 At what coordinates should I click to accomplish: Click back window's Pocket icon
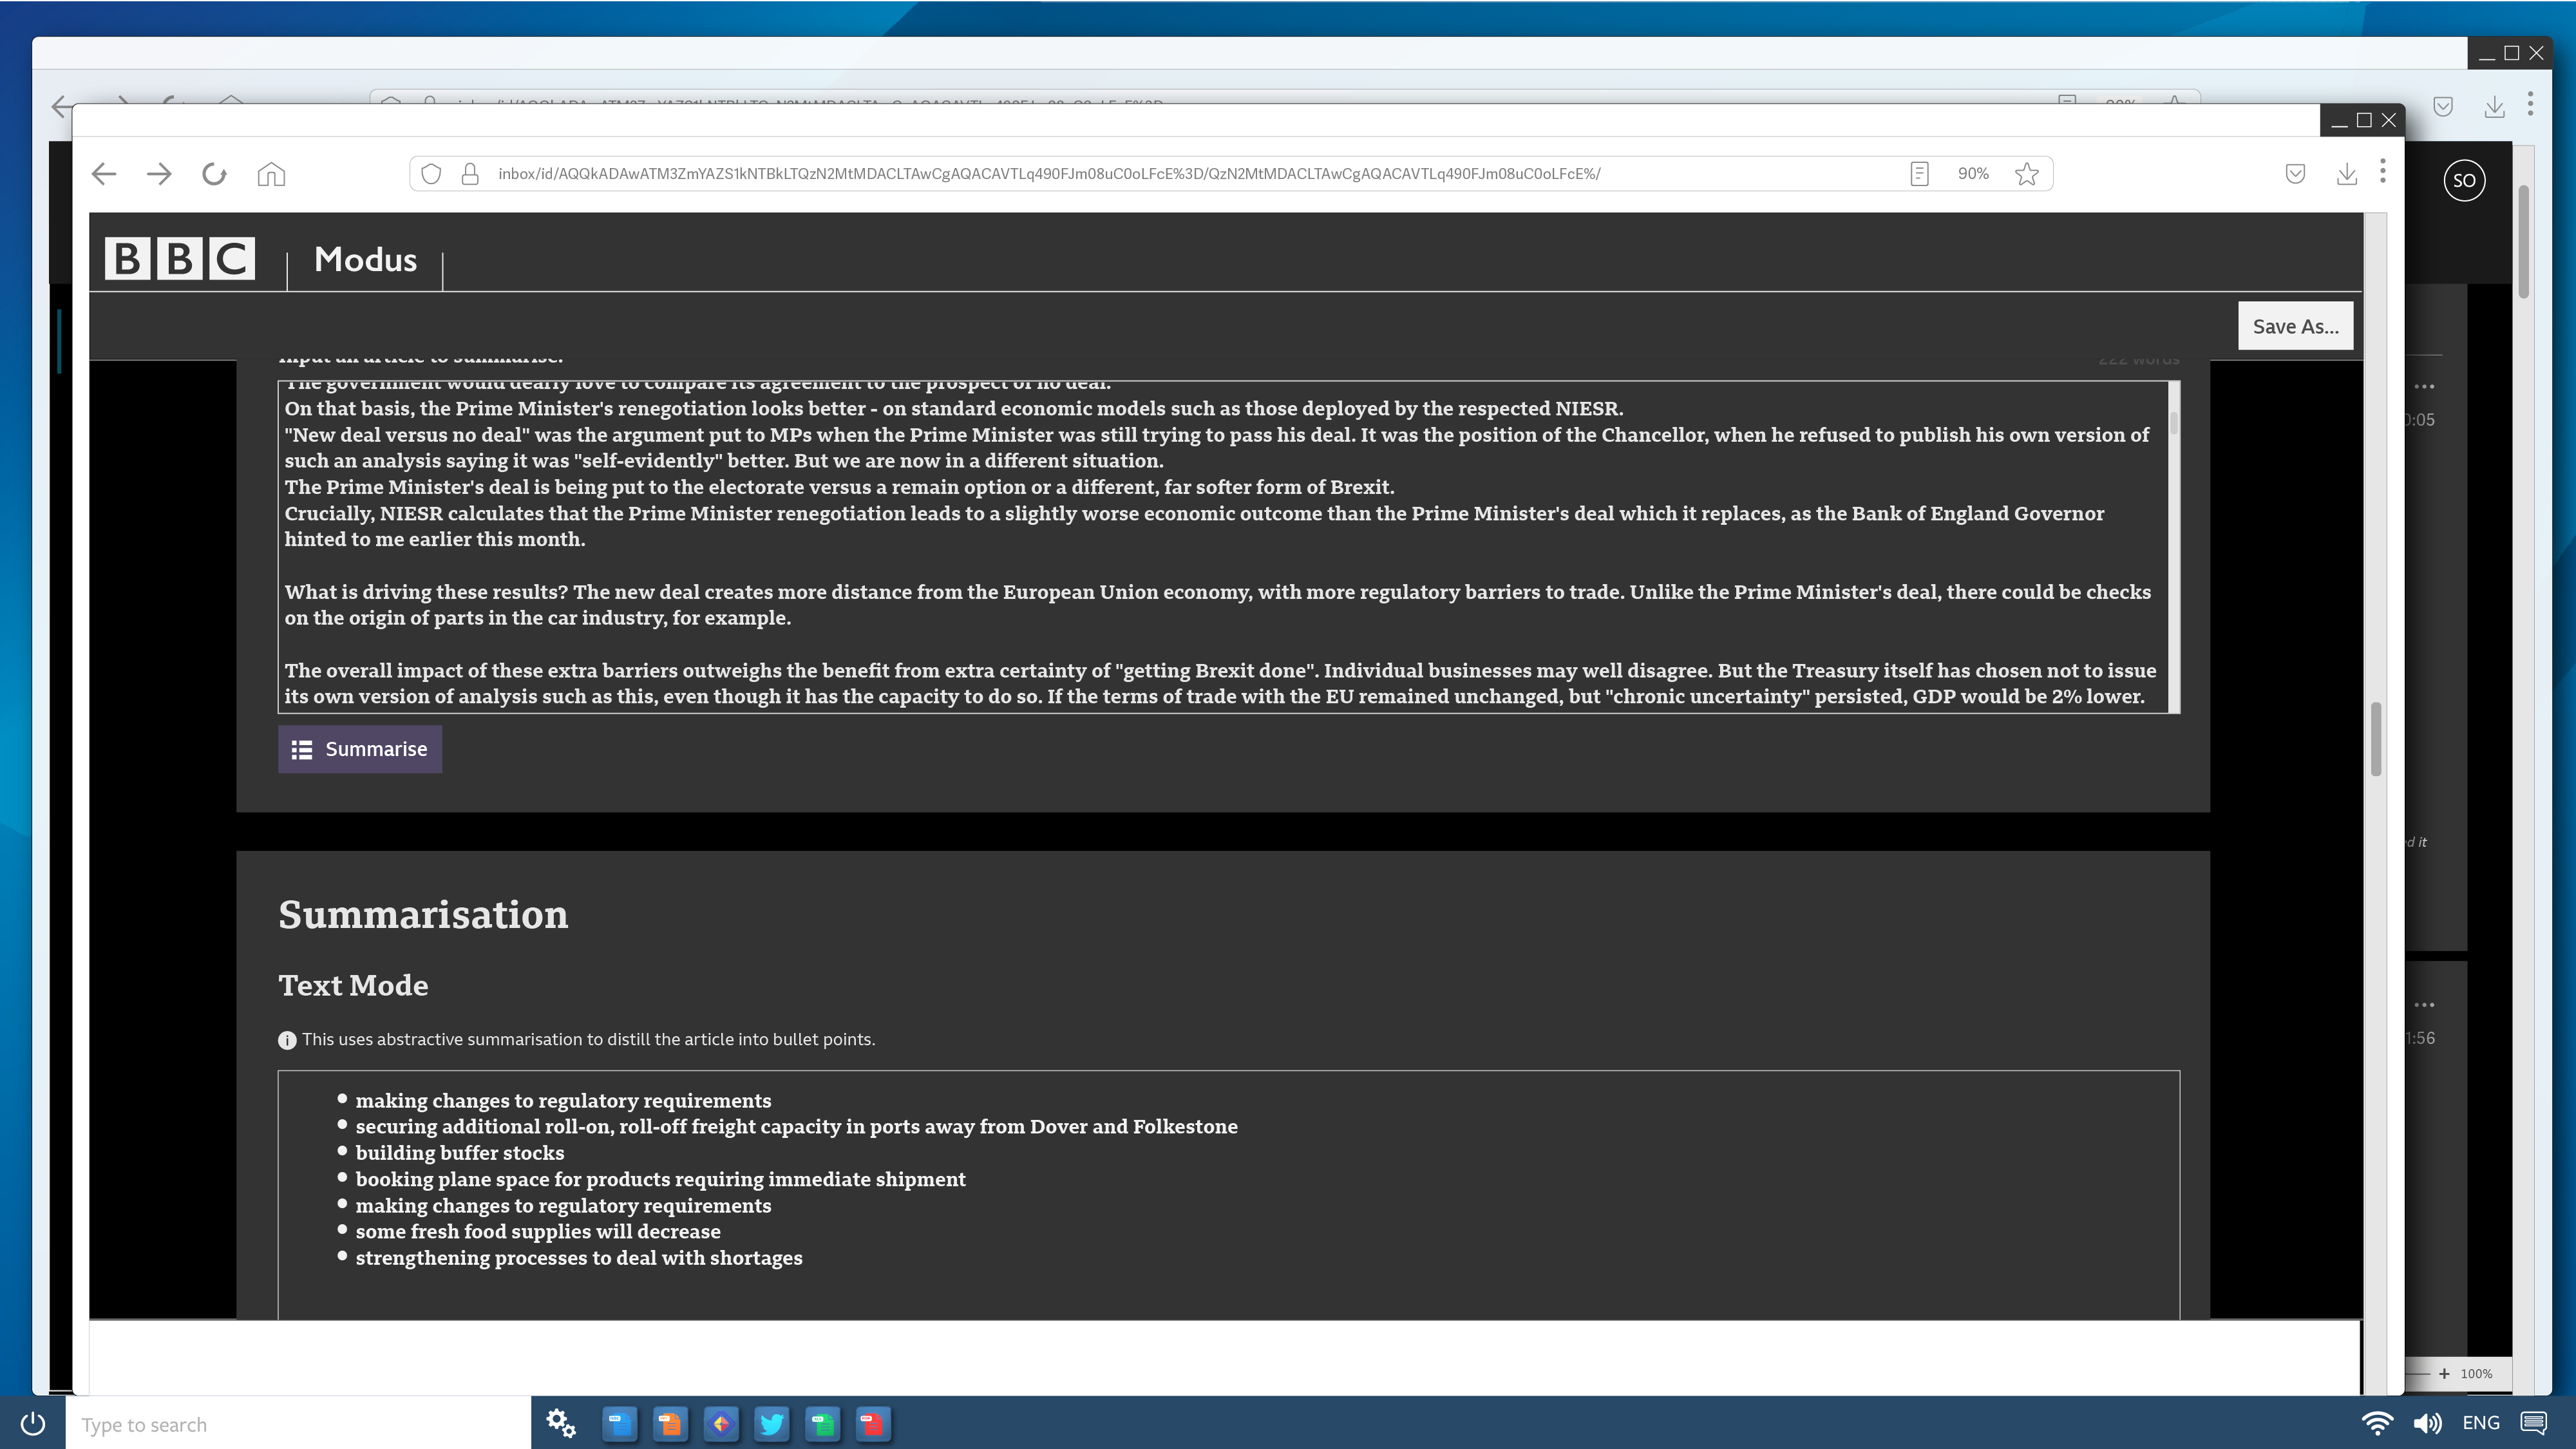pos(2443,106)
